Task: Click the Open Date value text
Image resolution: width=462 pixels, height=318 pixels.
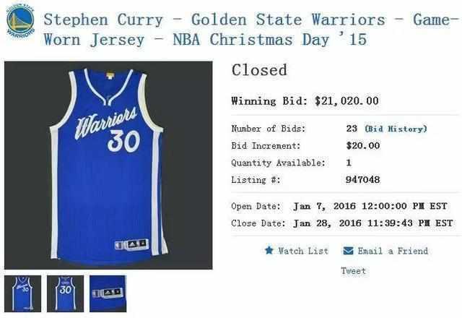Action: (x=370, y=206)
